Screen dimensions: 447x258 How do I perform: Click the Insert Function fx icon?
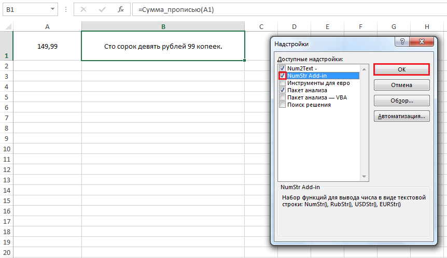point(120,10)
